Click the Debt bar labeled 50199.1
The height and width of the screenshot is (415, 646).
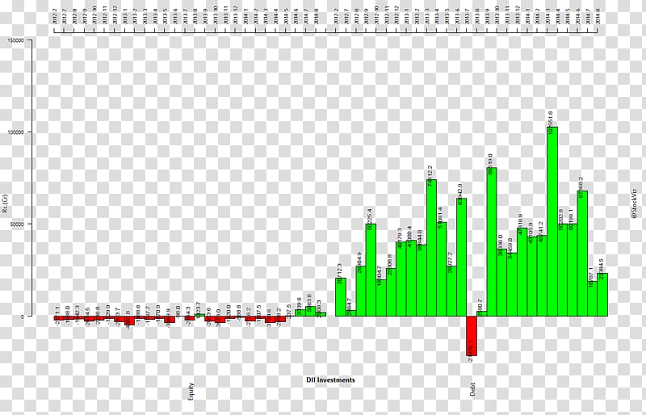tap(573, 270)
